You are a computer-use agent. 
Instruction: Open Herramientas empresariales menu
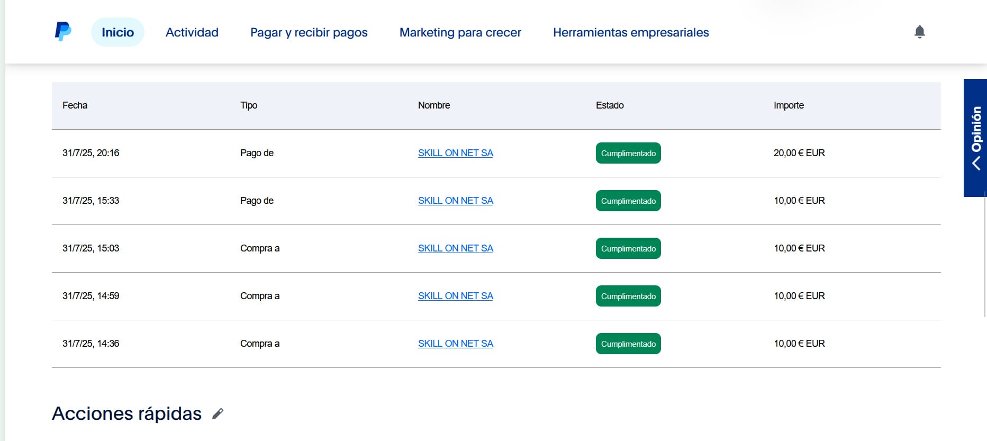630,32
